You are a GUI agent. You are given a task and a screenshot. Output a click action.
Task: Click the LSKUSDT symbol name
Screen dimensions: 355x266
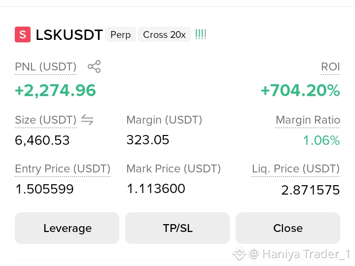(70, 35)
